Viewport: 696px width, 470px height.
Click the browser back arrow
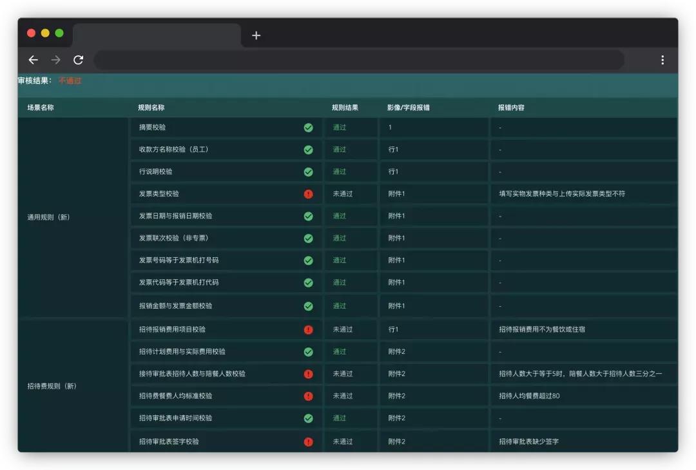point(33,60)
